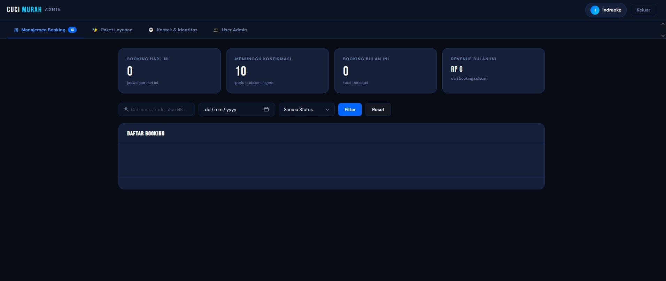This screenshot has width=666, height=281.
Task: Click the 'dari booking selesai' text
Action: click(x=468, y=79)
